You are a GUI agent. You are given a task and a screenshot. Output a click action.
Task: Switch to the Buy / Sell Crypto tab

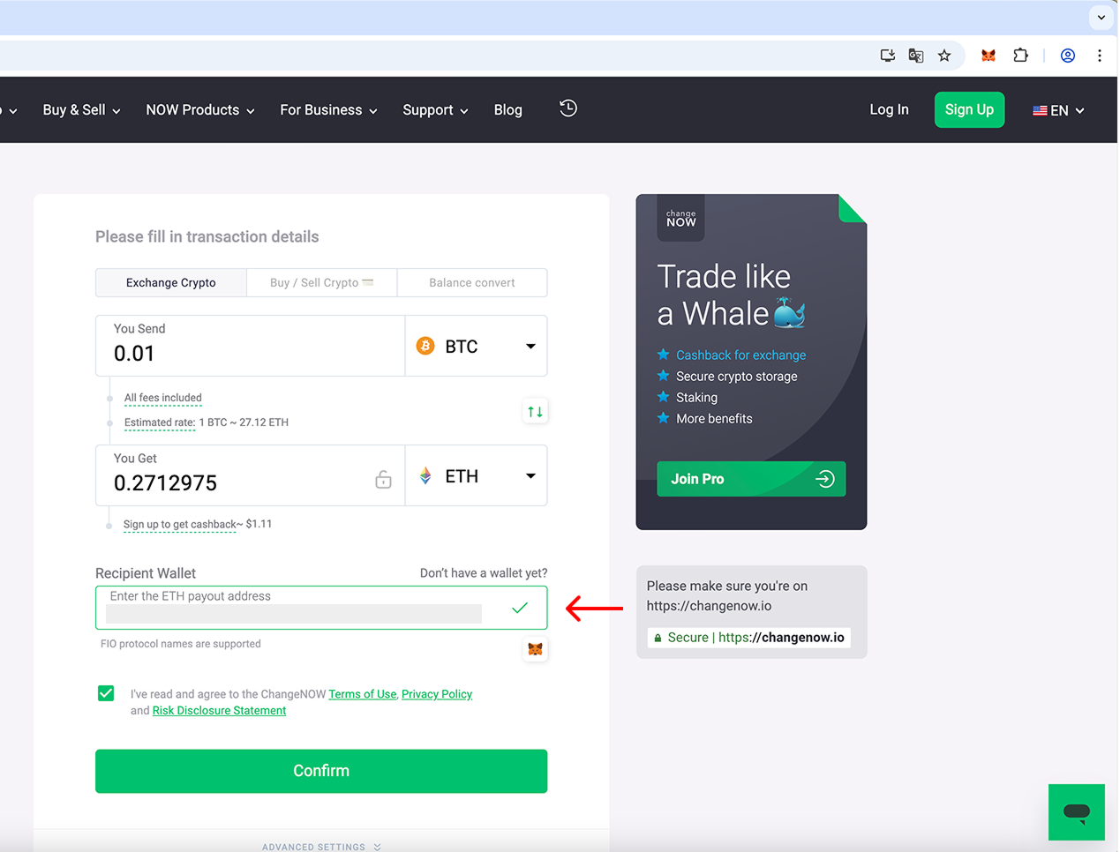point(321,283)
